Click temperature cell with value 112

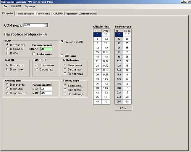pos(127,34)
